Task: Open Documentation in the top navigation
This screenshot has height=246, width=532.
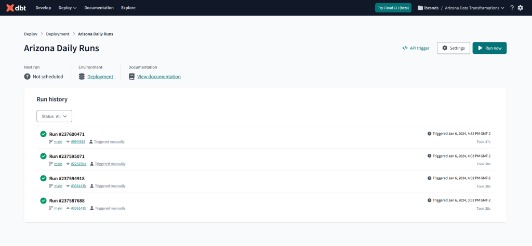Action: (99, 8)
